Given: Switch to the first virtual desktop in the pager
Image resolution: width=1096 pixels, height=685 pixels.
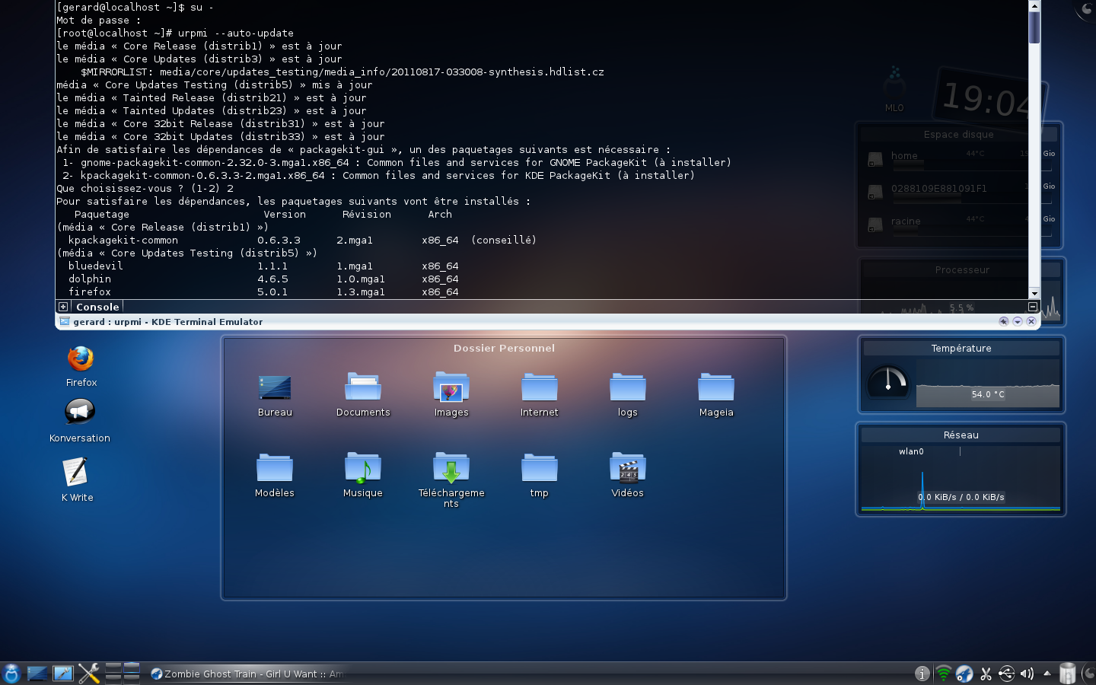Looking at the screenshot, I should (x=113, y=667).
